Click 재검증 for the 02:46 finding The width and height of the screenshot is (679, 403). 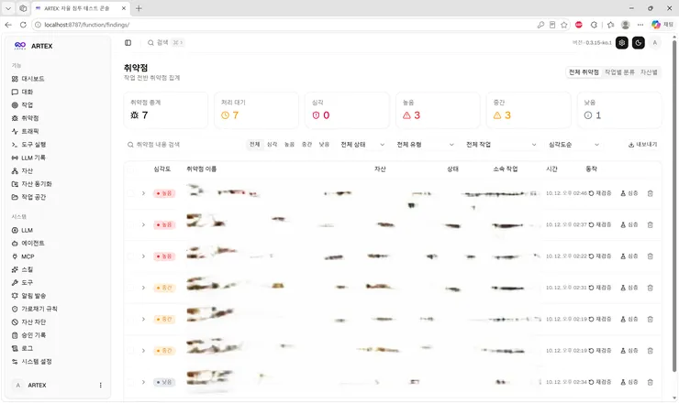coord(600,193)
